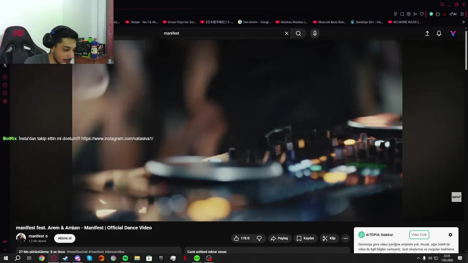Viewport: 468px width, 263px height.
Task: Open Windows notification center
Action: tap(460, 258)
